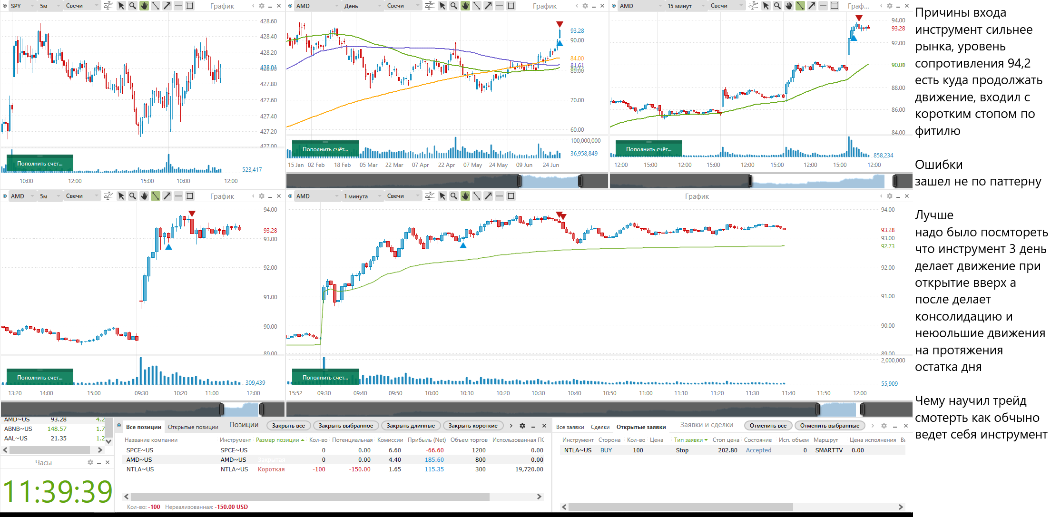Pick the arrow drawing tool in SPY chart
The height and width of the screenshot is (517, 1051).
[x=167, y=6]
